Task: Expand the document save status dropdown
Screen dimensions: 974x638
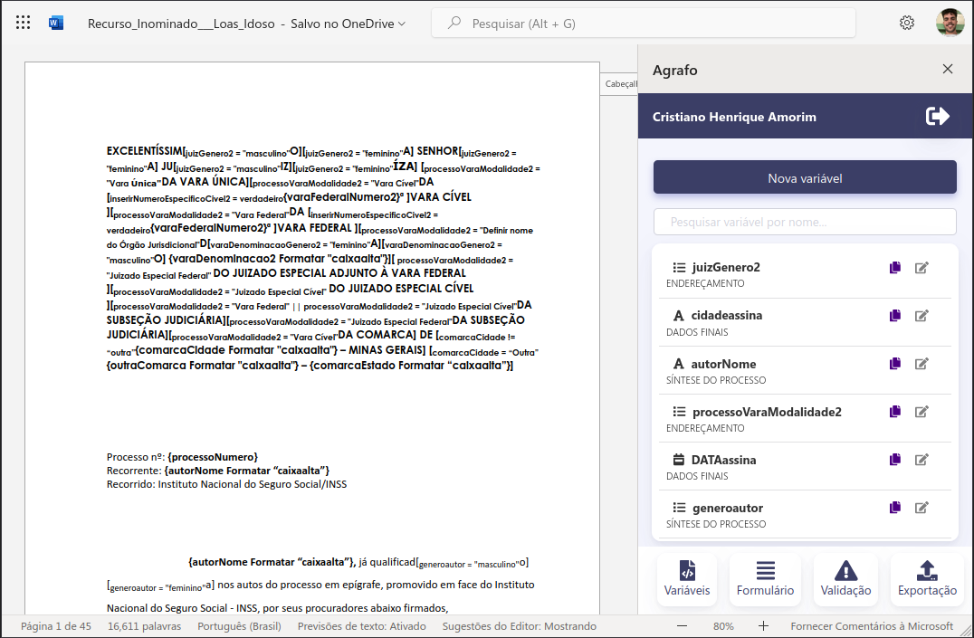Action: point(401,24)
